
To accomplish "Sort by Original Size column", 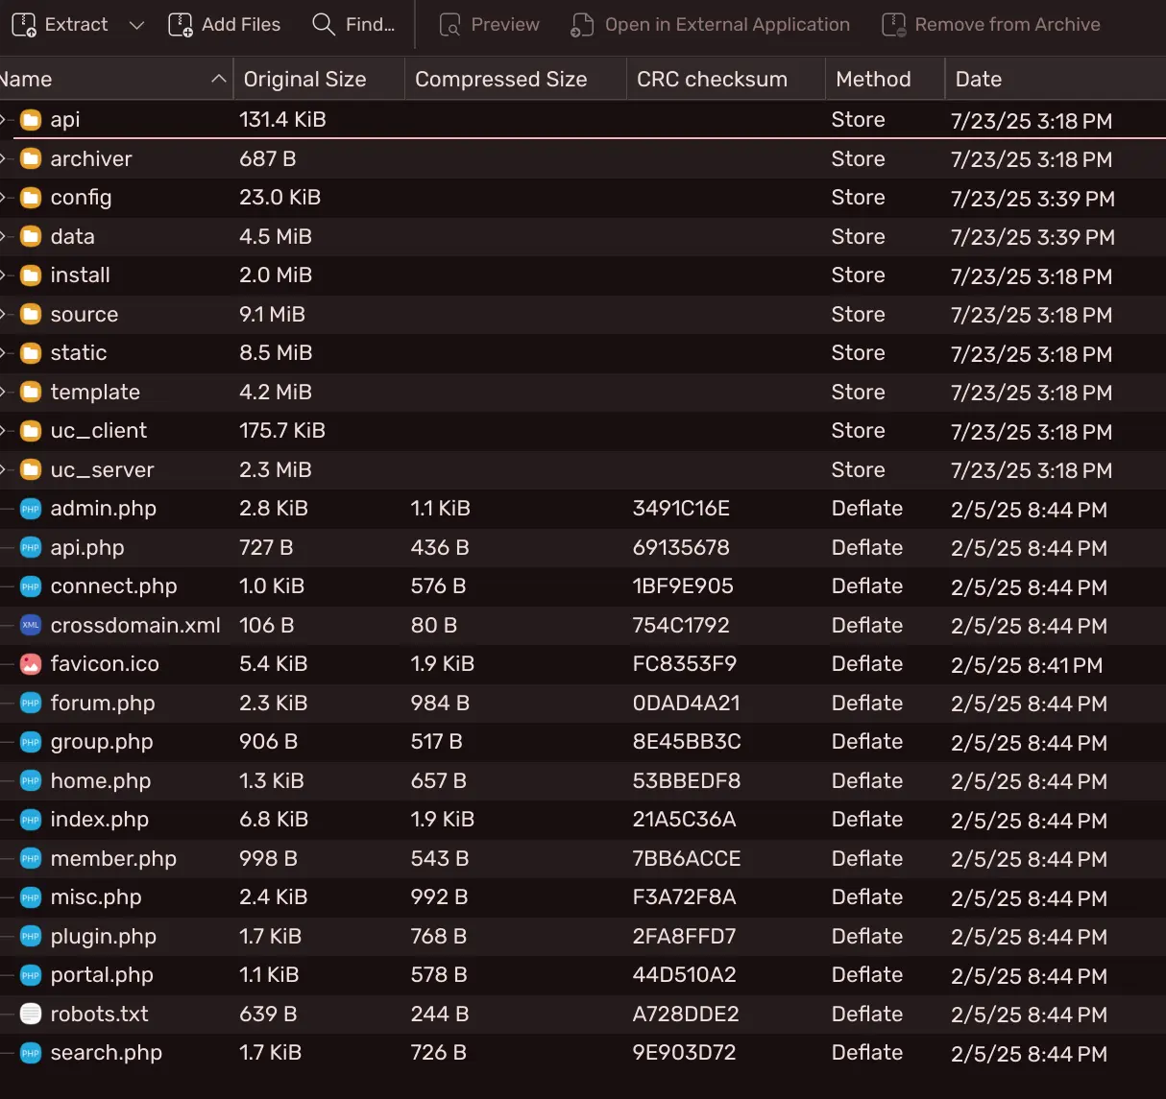I will tap(304, 80).
